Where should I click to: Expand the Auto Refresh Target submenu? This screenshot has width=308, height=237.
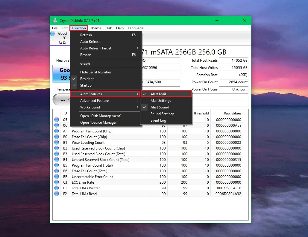tap(105, 48)
